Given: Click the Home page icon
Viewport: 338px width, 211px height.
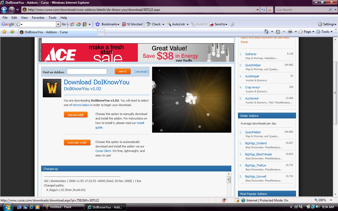Looking at the screenshot, I should click(x=266, y=32).
